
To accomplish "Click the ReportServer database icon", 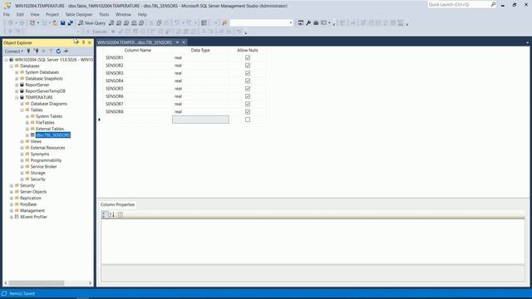I will coord(22,85).
